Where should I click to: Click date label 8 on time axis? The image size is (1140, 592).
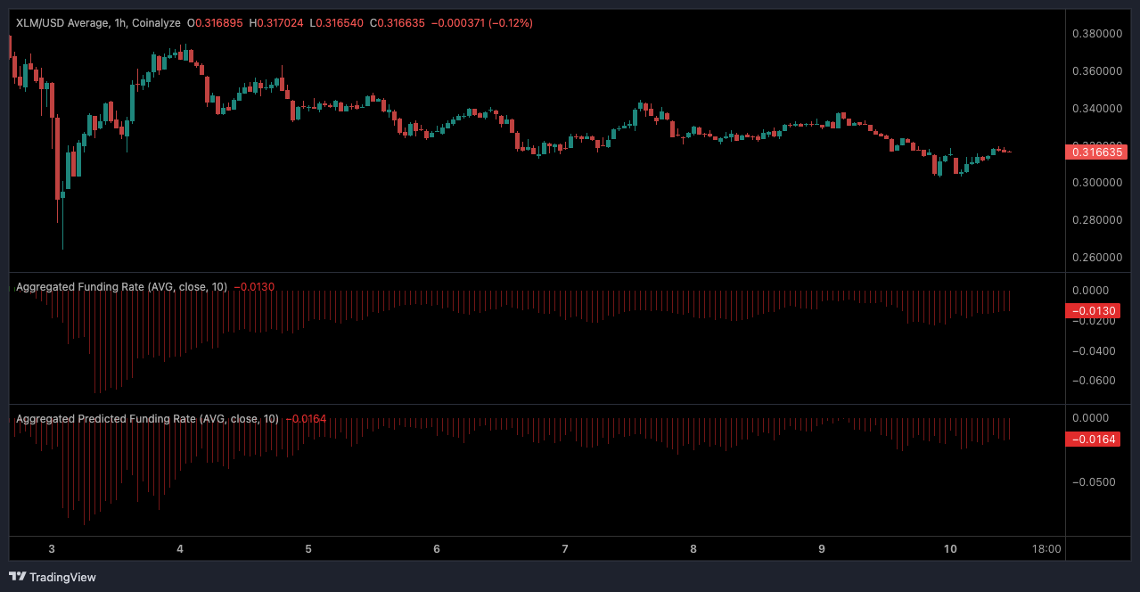693,549
